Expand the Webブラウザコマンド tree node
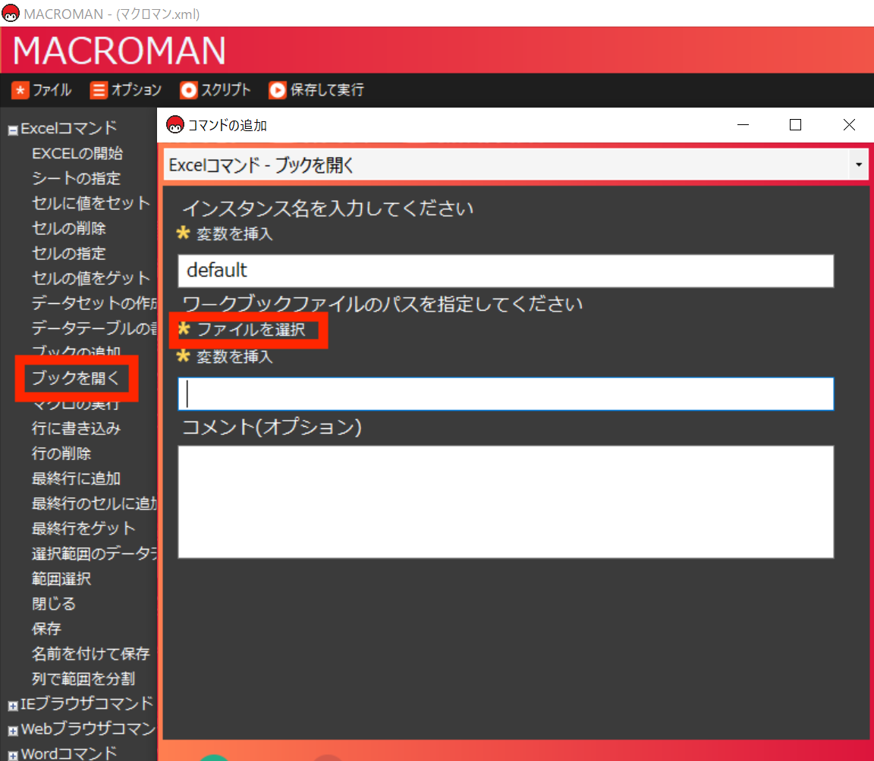 (13, 731)
